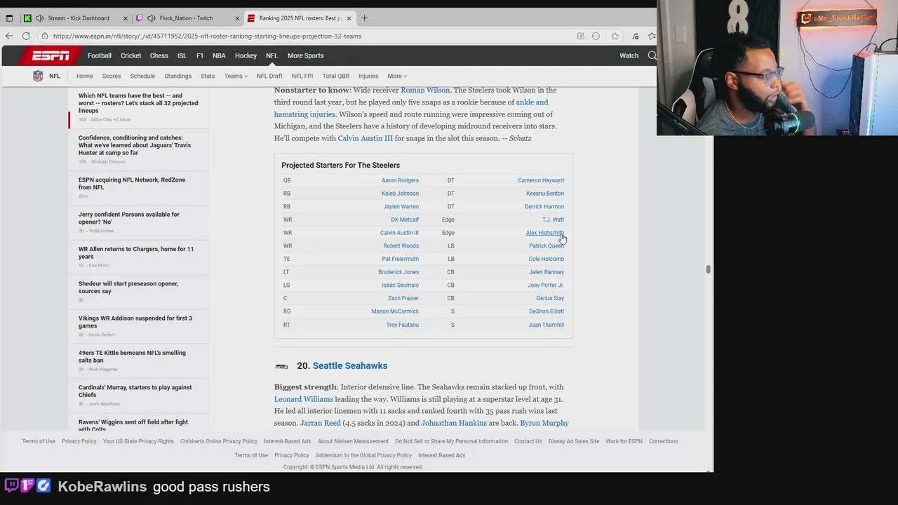Open the NFL Scores page
The height and width of the screenshot is (505, 898).
pyautogui.click(x=112, y=76)
